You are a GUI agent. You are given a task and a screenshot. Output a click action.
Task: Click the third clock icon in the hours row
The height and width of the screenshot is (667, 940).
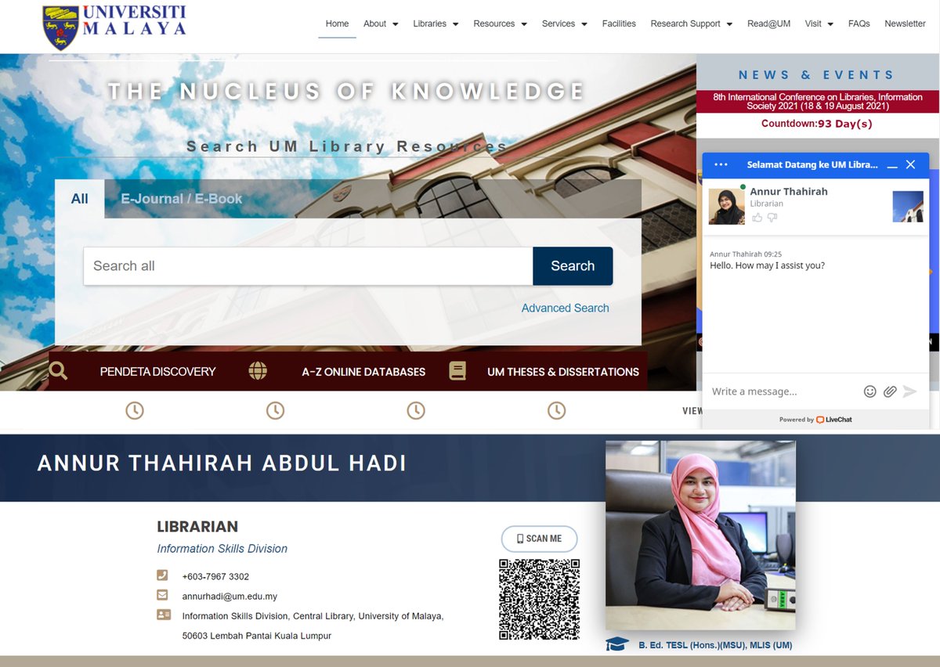[416, 410]
